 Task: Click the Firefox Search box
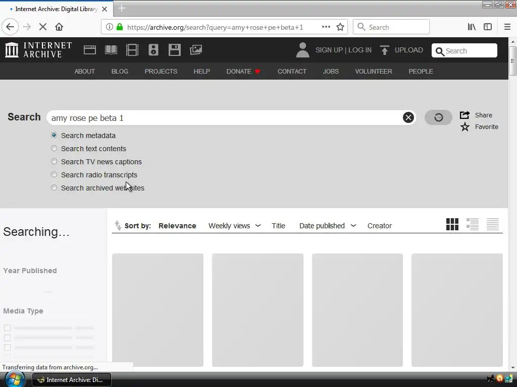(391, 27)
